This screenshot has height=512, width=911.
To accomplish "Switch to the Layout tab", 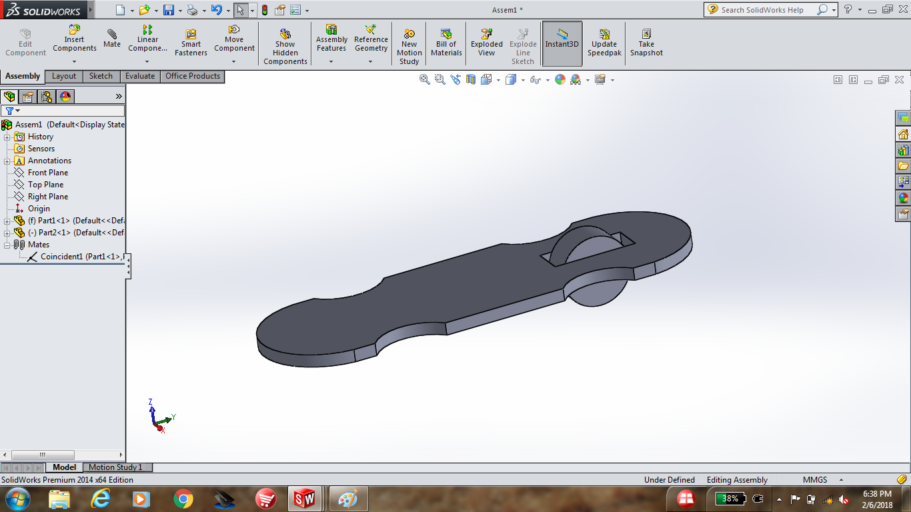I will [64, 77].
